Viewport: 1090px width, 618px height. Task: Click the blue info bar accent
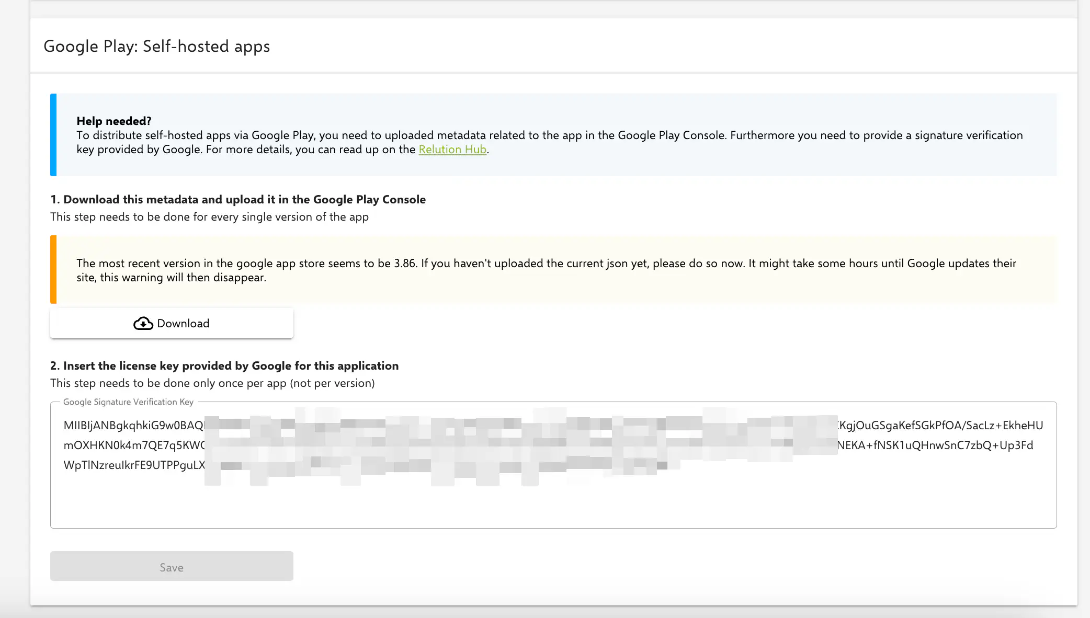point(53,135)
